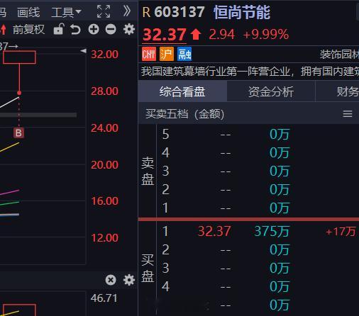Click the 16.00 price axis label

(105, 201)
